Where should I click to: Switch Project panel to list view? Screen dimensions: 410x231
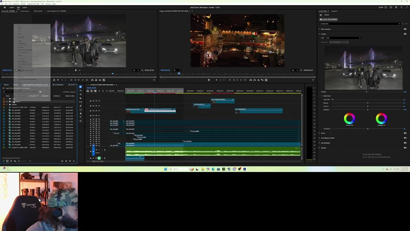7,161
